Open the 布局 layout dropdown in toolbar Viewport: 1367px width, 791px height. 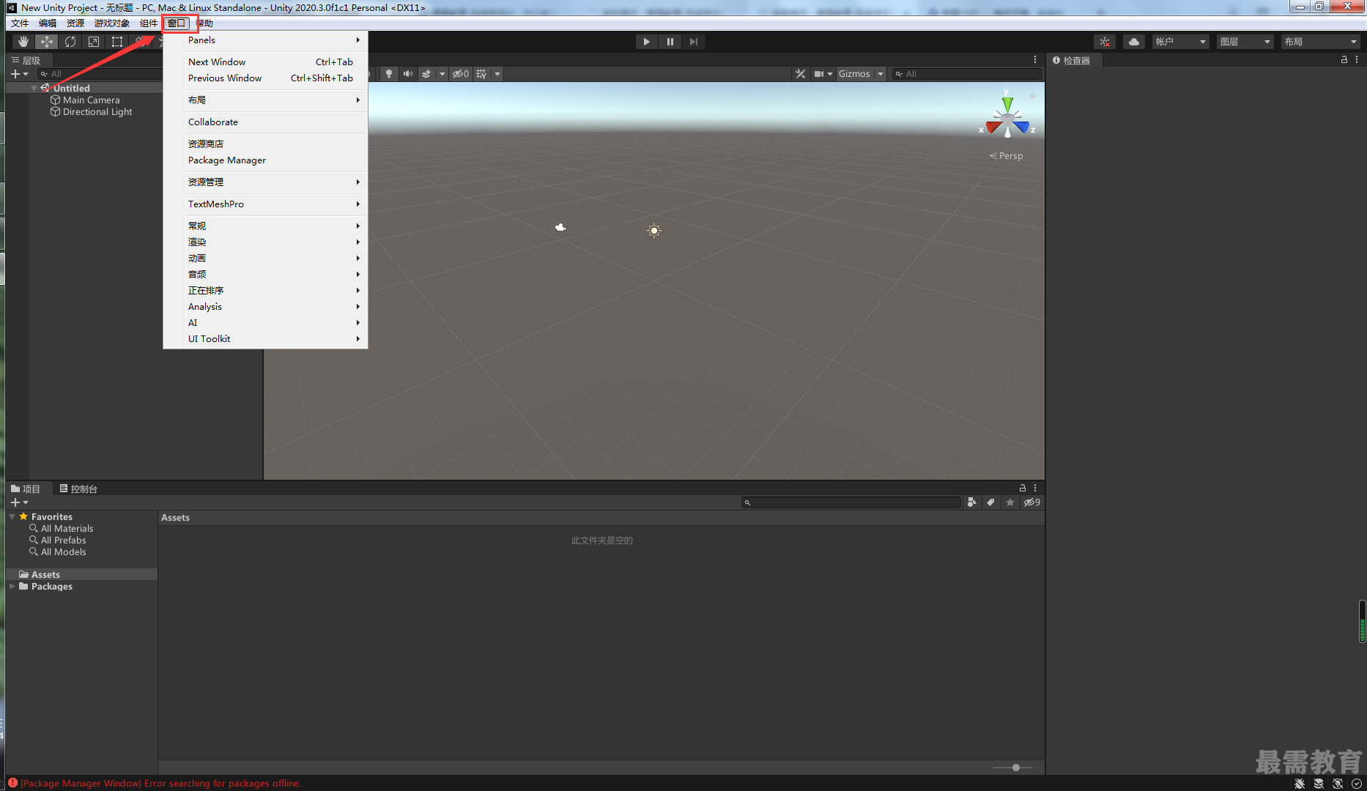[x=1320, y=42]
